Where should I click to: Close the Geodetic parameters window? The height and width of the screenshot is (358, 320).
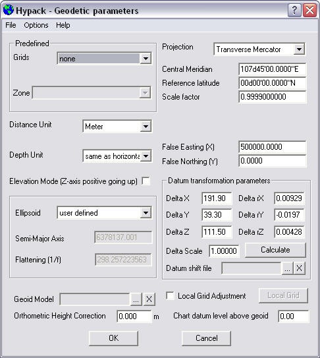click(x=309, y=10)
